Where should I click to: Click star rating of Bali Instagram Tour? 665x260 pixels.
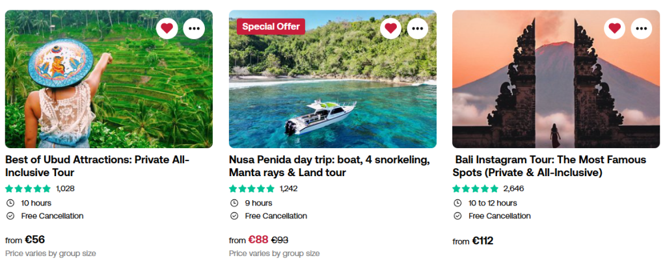pyautogui.click(x=476, y=188)
